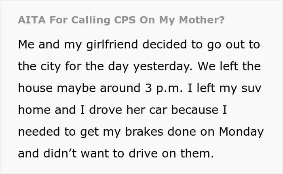The height and width of the screenshot is (174, 283).
Task: Click the word 'city' in the second line
Action: [51, 66]
